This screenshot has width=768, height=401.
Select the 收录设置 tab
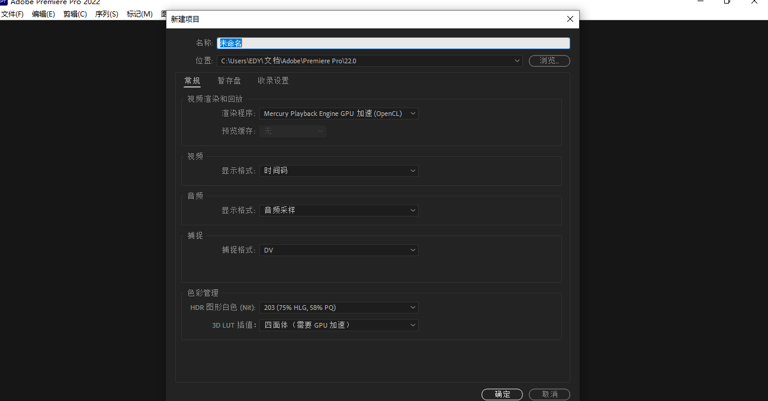point(273,80)
